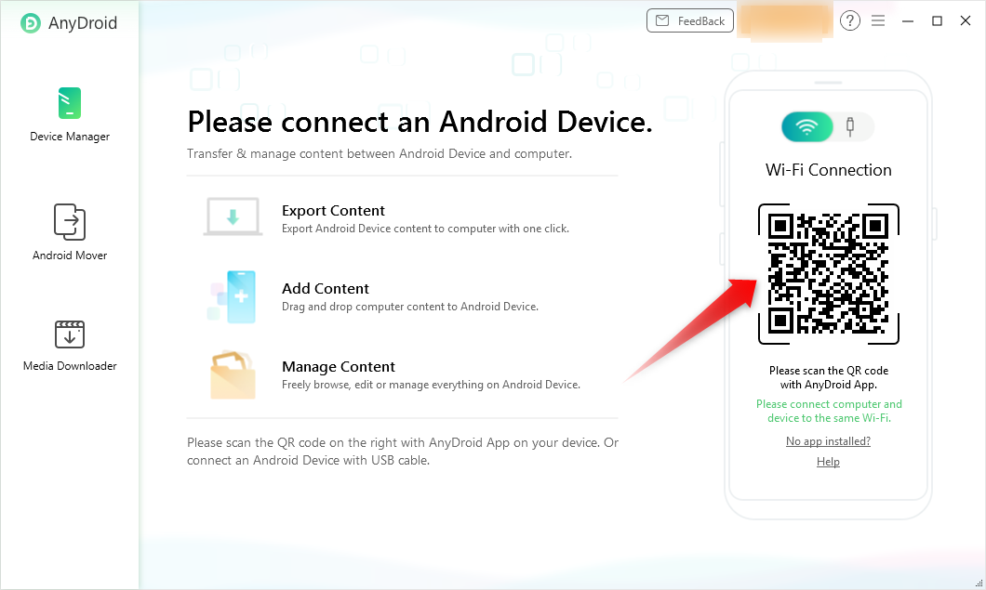Click the blurred account area beside FeedBack
Screen dimensions: 986x590
click(784, 20)
